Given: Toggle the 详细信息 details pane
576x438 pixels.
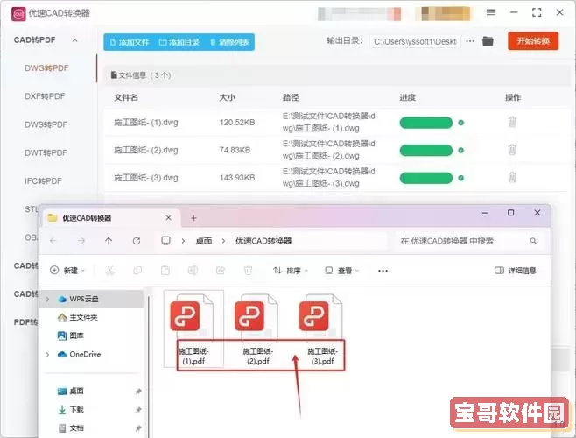Looking at the screenshot, I should coord(516,271).
